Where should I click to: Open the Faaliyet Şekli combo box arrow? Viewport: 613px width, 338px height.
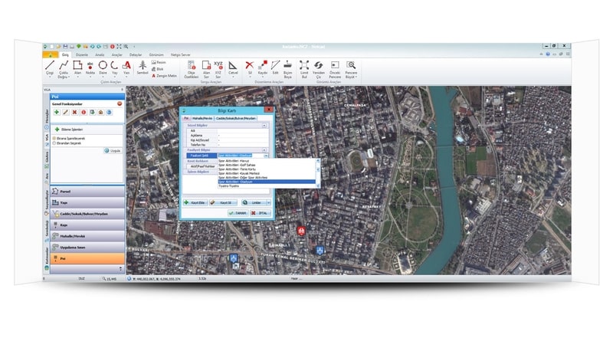pyautogui.click(x=266, y=156)
